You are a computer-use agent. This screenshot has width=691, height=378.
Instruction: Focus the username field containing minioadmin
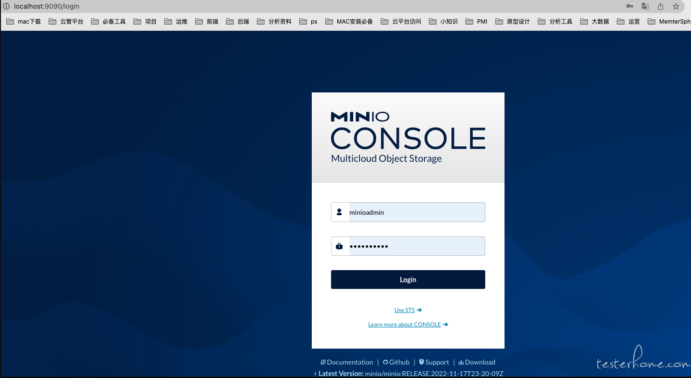408,212
